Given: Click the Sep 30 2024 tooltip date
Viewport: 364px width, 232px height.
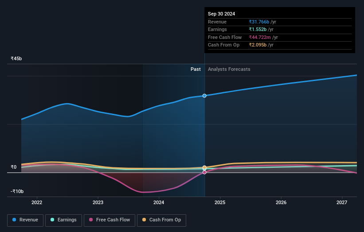Looking at the screenshot, I should pyautogui.click(x=222, y=14).
